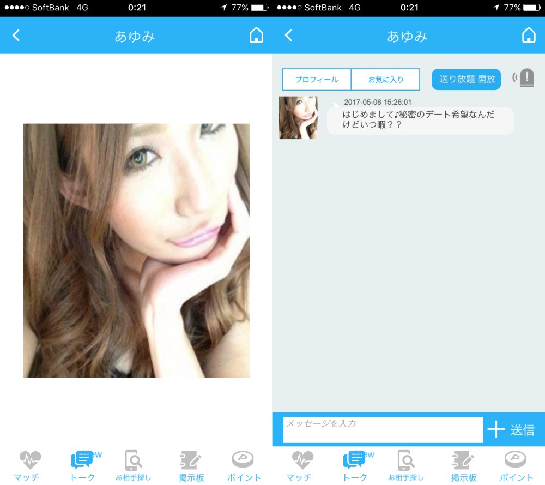Tap the あゆみ title on the chat screen

tap(407, 36)
